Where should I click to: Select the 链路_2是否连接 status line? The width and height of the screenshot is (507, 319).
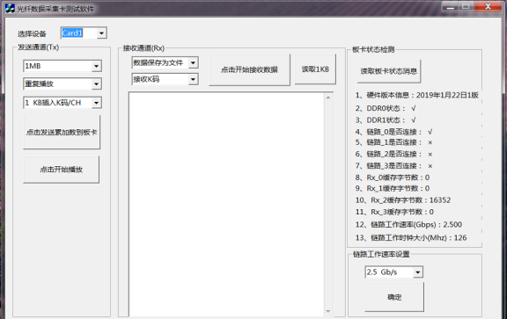pyautogui.click(x=393, y=154)
